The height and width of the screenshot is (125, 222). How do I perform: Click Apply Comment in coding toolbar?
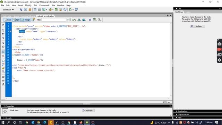click(x=3, y=61)
